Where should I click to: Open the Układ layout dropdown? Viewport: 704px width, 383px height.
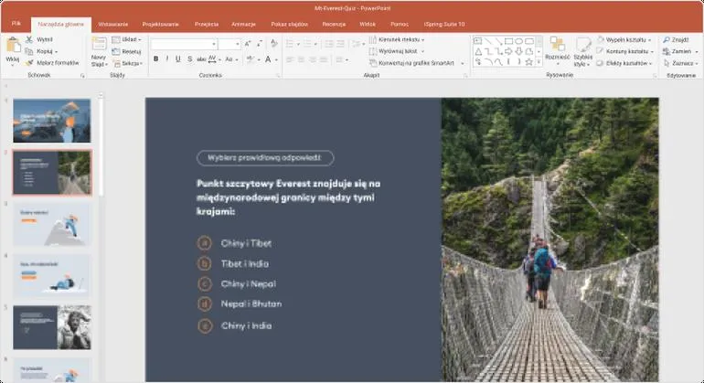(x=126, y=39)
